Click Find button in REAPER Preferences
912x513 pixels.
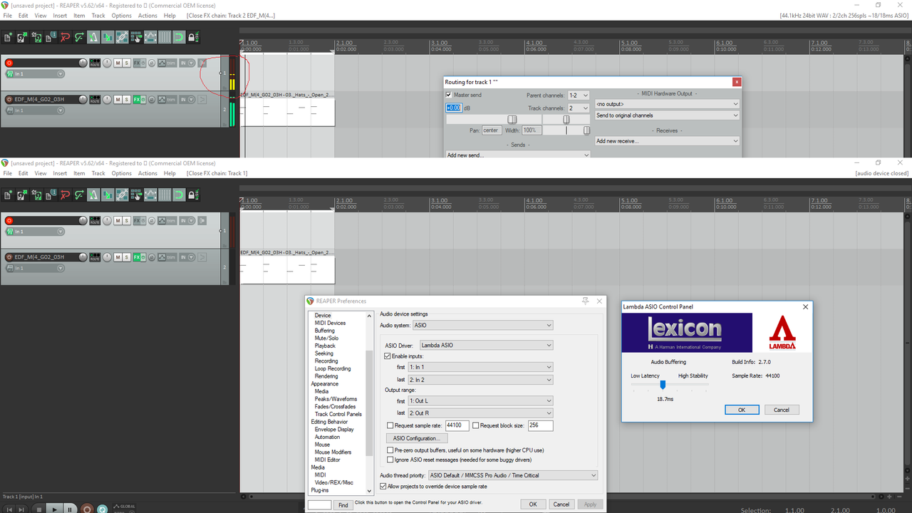(x=343, y=504)
